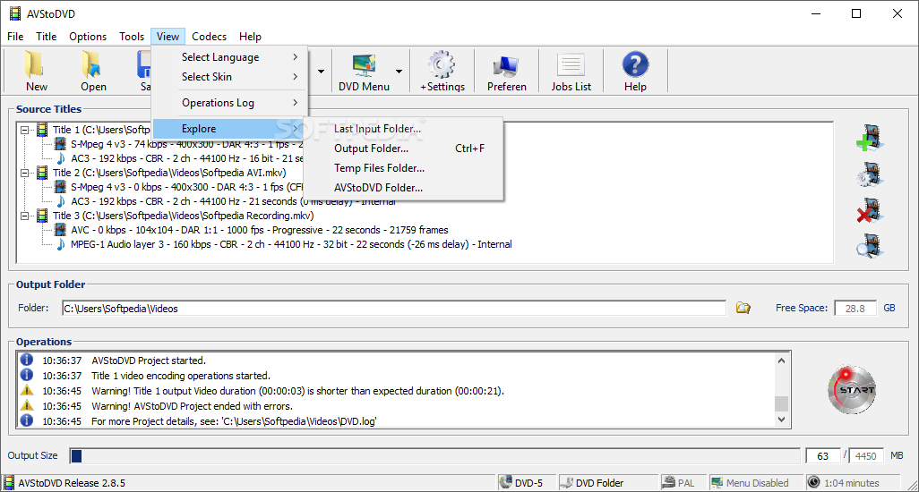Open the Title menu
This screenshot has width=919, height=492.
click(47, 37)
